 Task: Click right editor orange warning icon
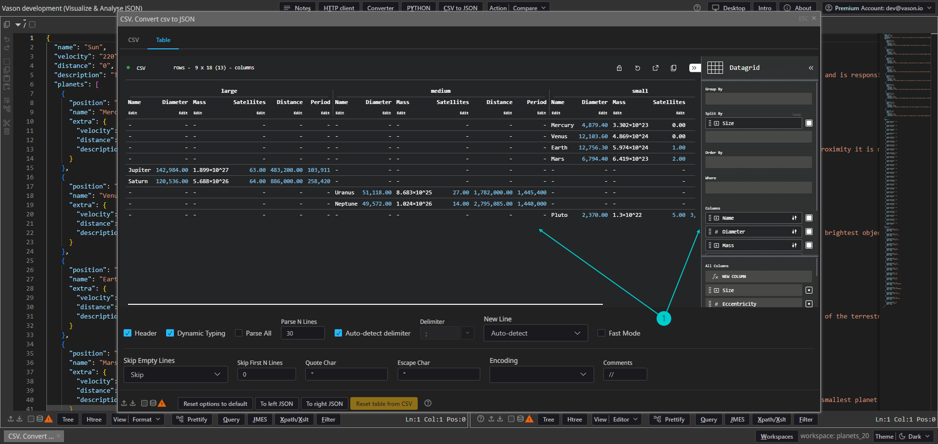click(x=530, y=419)
